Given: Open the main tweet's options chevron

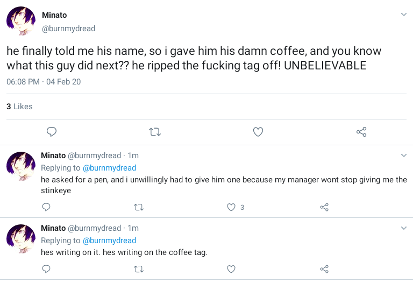Looking at the screenshot, I should (x=404, y=15).
